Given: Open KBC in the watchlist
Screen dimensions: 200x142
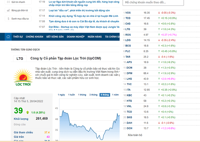Looking at the screenshot, I should click(x=129, y=95).
